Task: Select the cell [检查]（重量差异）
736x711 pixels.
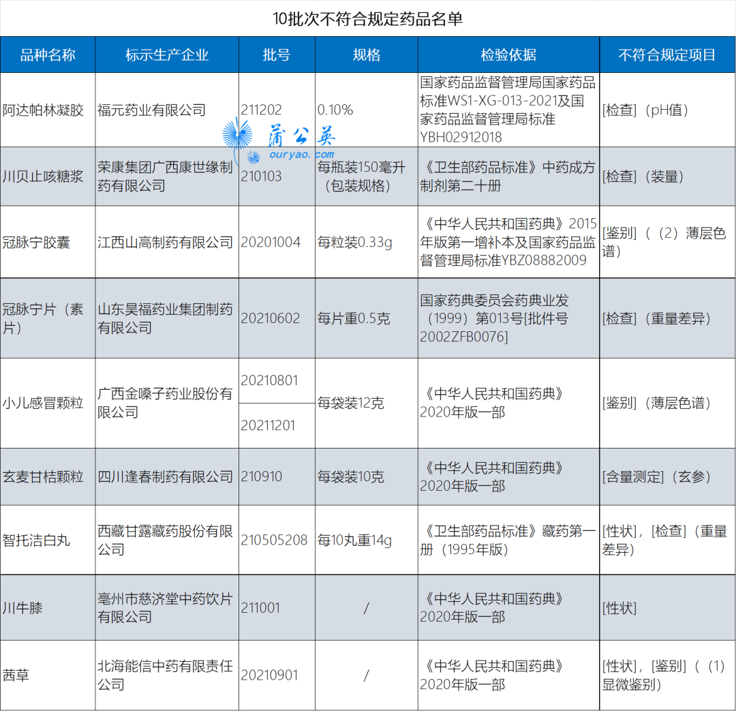Action: (x=667, y=318)
